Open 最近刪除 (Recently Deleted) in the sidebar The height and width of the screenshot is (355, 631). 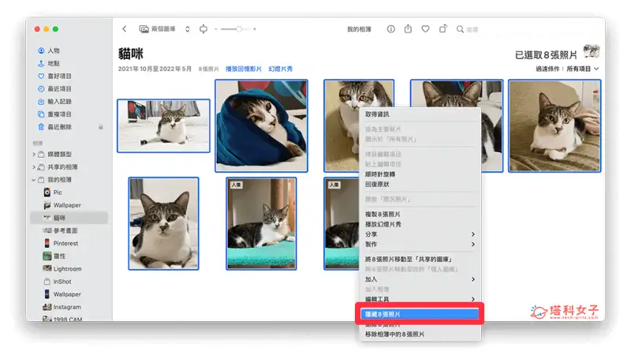[59, 127]
